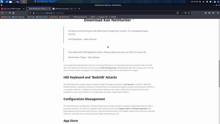Open the Library panel
The width and height of the screenshot is (220, 124).
click(x=206, y=13)
